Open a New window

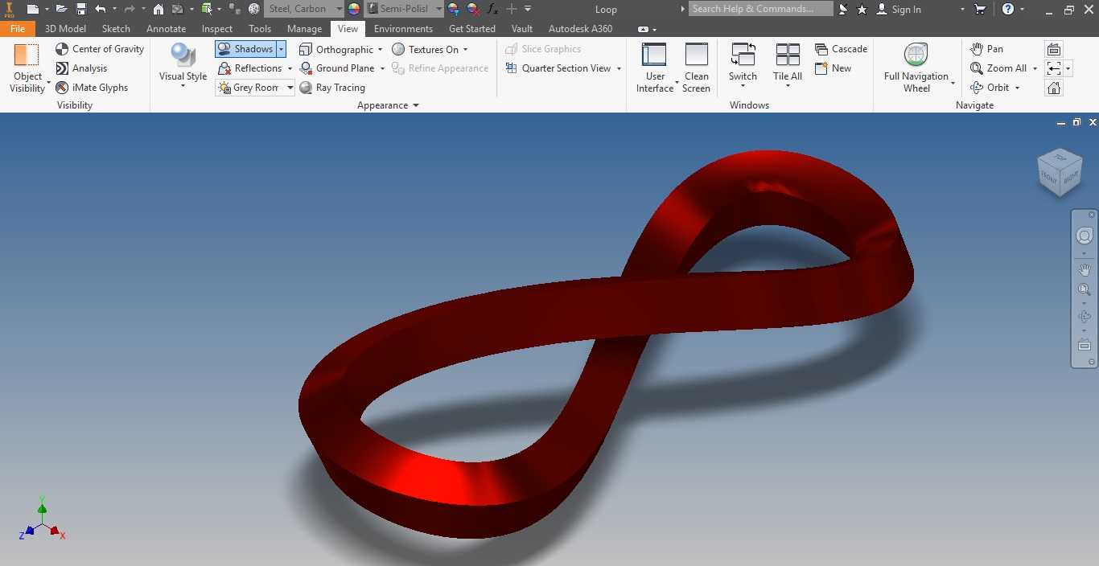pos(833,68)
